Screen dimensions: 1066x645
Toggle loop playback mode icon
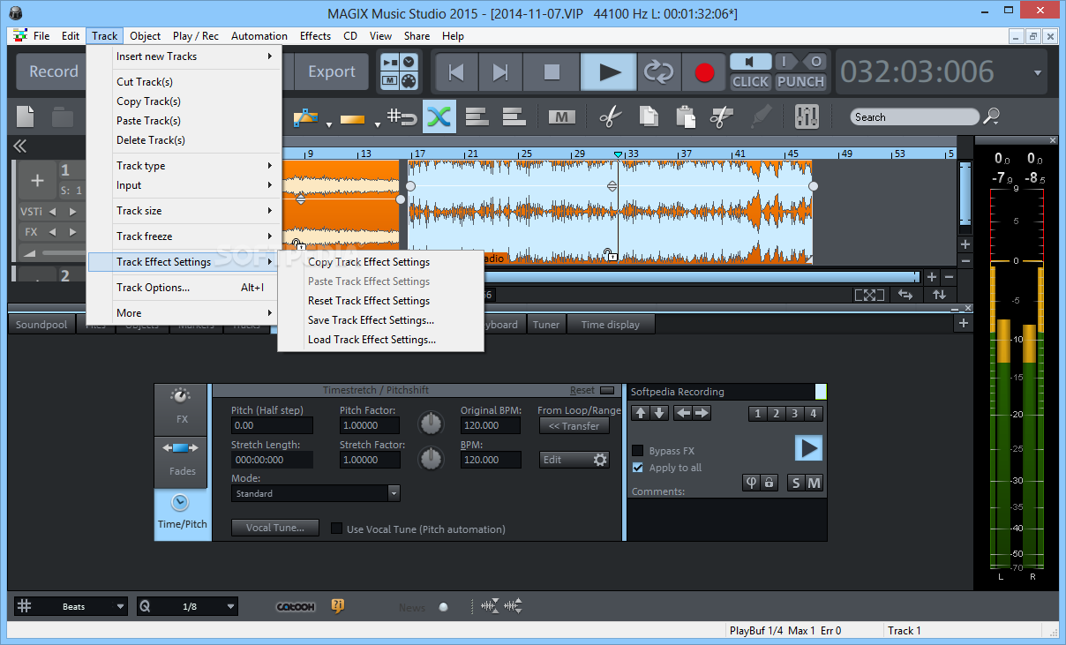(658, 72)
